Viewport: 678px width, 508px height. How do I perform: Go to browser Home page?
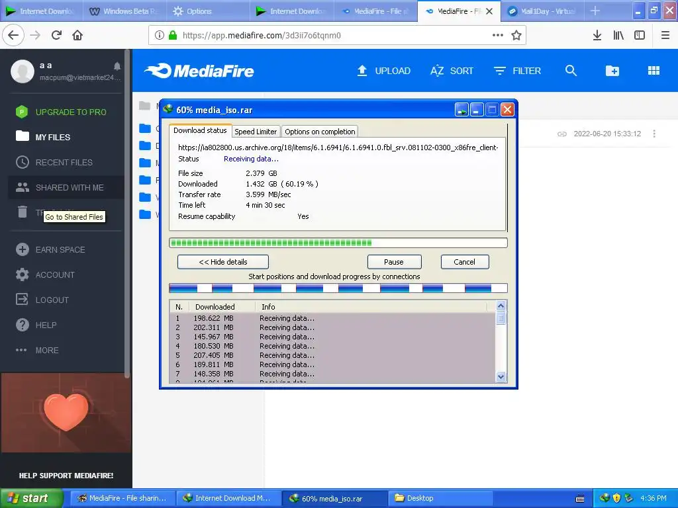77,35
